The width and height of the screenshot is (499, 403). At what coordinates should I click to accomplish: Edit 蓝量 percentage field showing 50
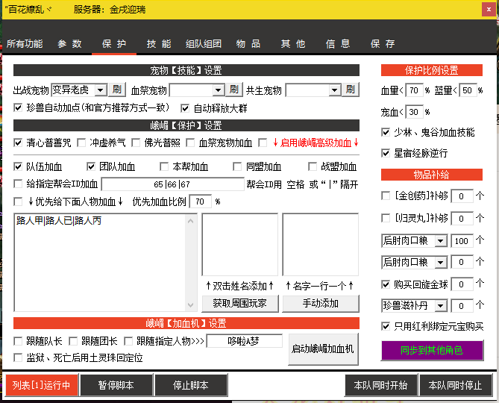click(x=468, y=90)
